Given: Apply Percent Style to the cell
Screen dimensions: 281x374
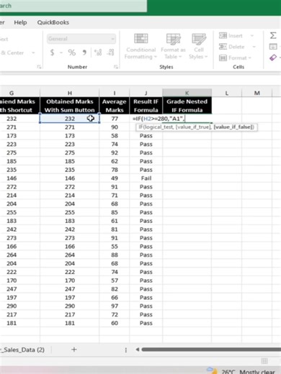Looking at the screenshot, I should coord(72,53).
